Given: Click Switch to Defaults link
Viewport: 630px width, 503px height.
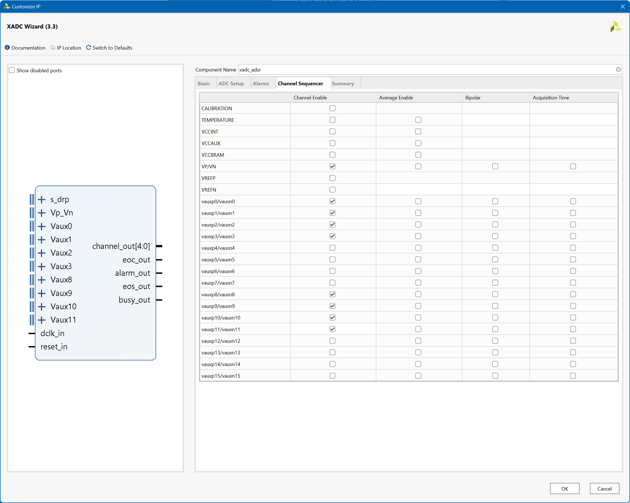Looking at the screenshot, I should click(x=112, y=48).
